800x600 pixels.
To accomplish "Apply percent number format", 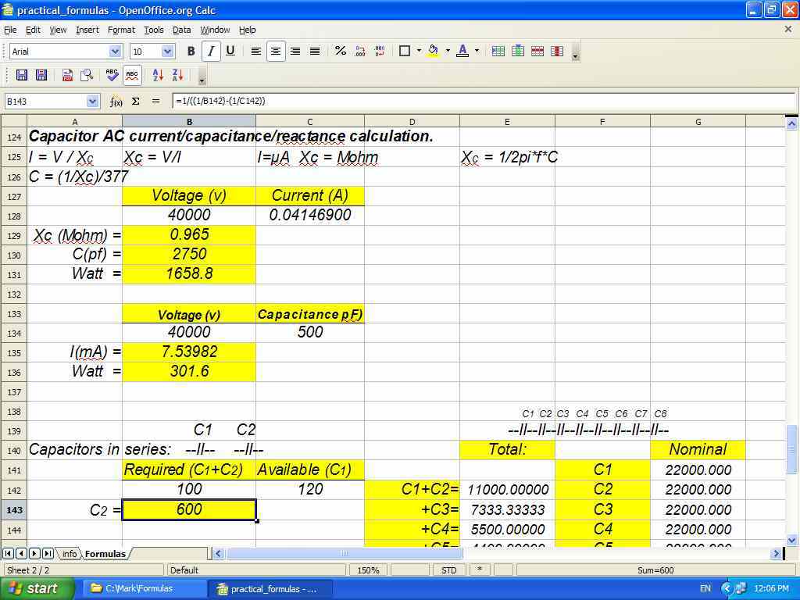I will click(340, 51).
